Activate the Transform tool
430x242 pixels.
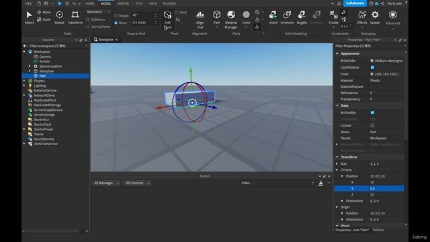75,17
